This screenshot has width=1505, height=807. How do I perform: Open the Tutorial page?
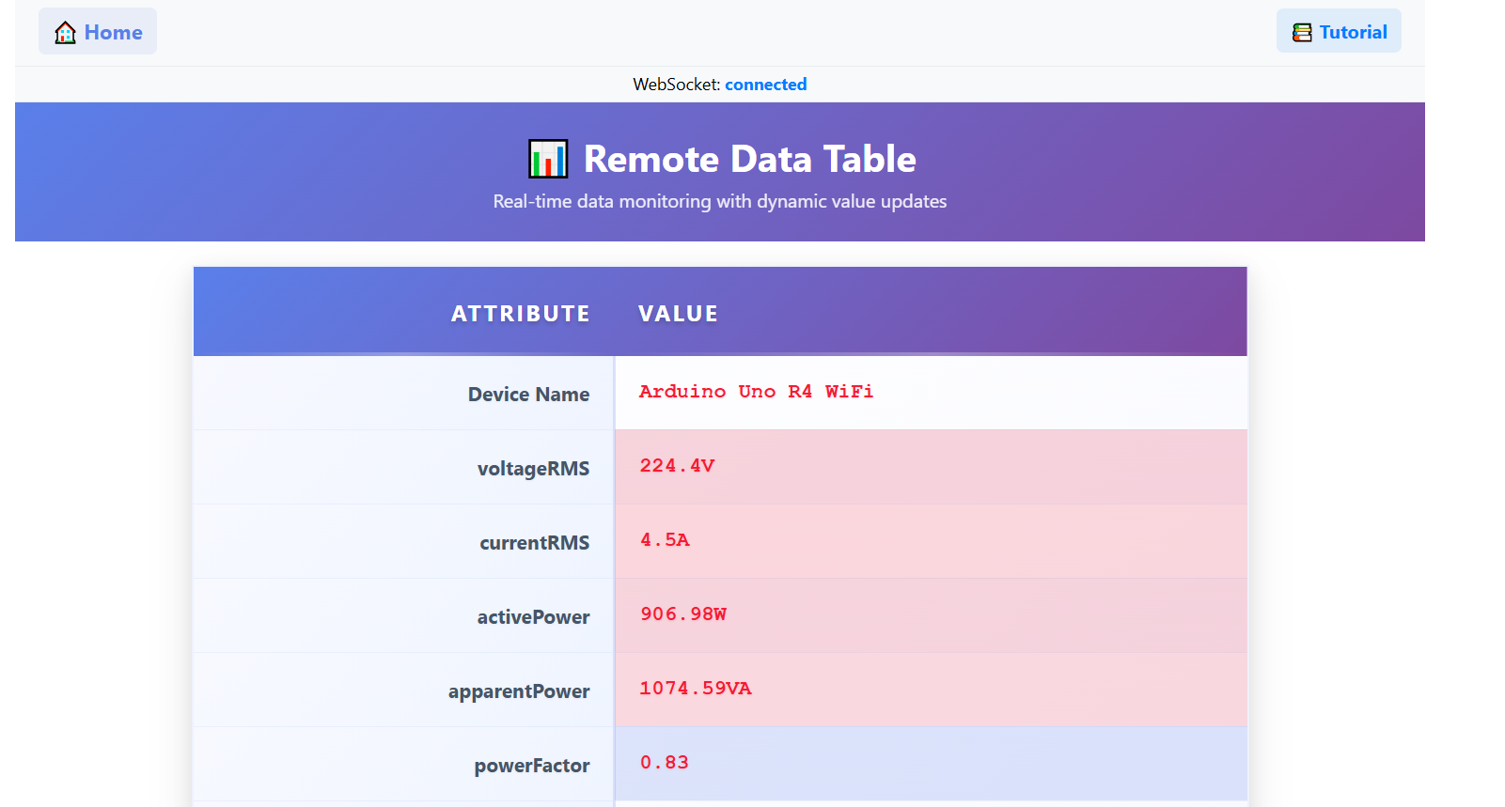coord(1339,31)
